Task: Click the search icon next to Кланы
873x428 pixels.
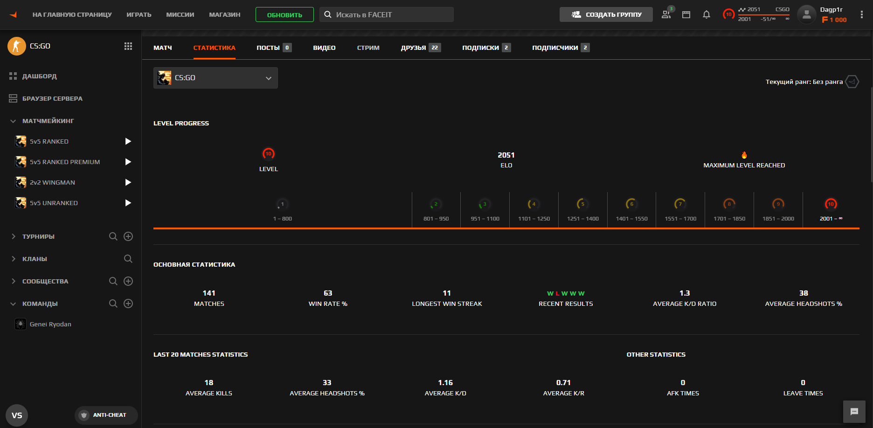Action: click(x=128, y=259)
